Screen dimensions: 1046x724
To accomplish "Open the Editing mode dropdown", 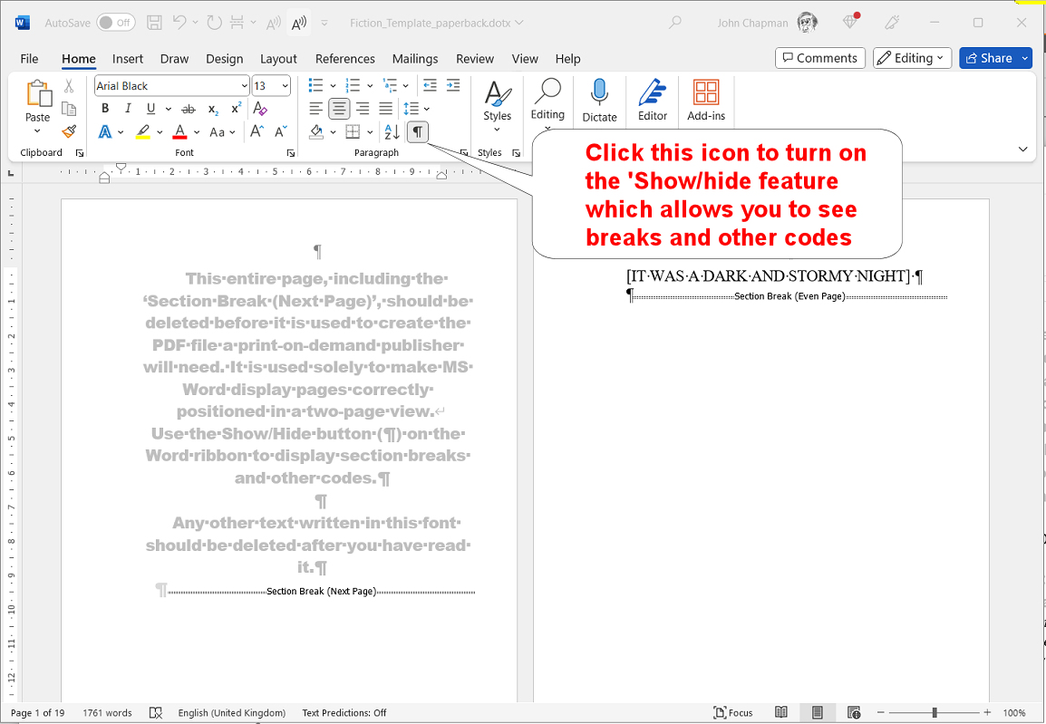I will (912, 58).
